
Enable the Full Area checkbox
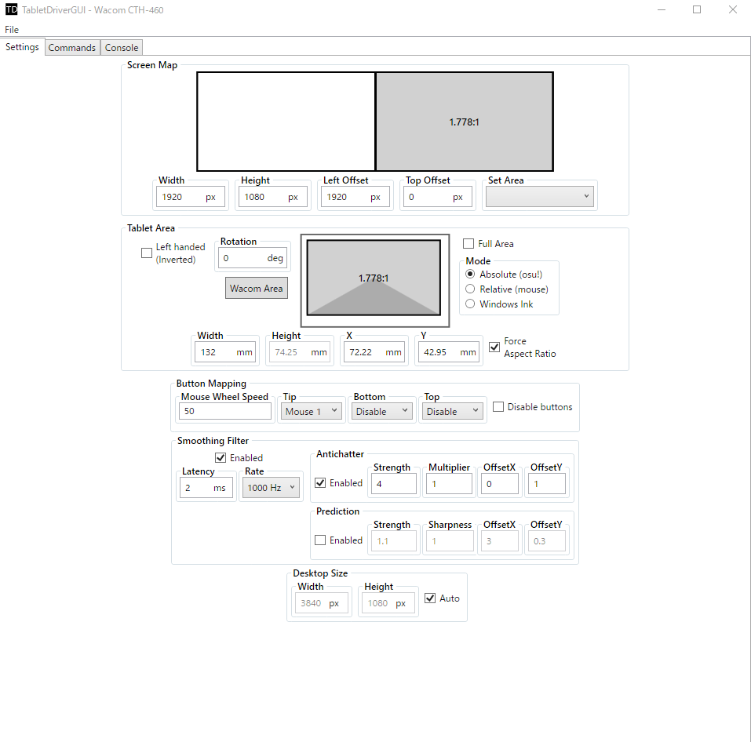tap(468, 244)
